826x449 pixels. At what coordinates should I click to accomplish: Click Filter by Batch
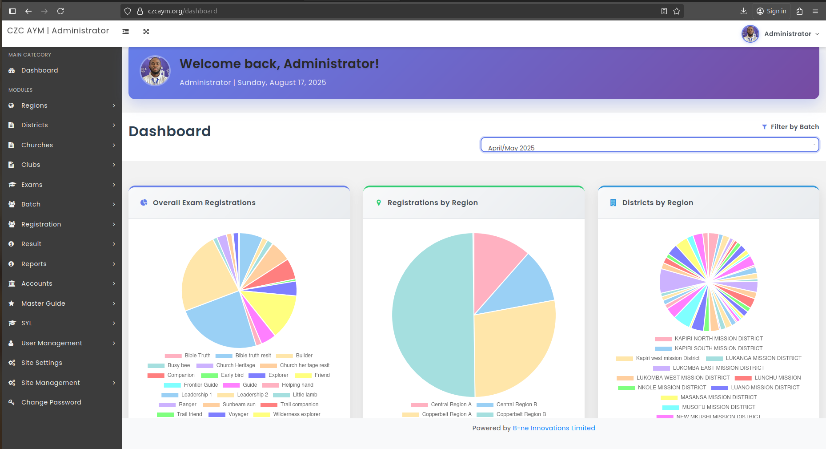(x=794, y=127)
